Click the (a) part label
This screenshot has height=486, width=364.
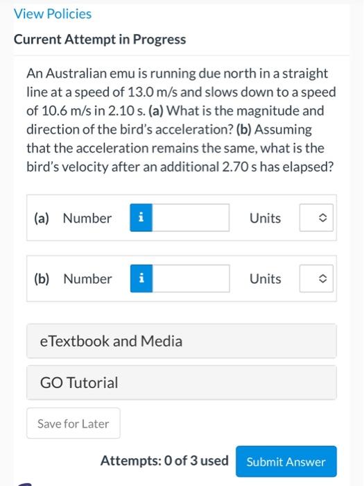pyautogui.click(x=42, y=218)
